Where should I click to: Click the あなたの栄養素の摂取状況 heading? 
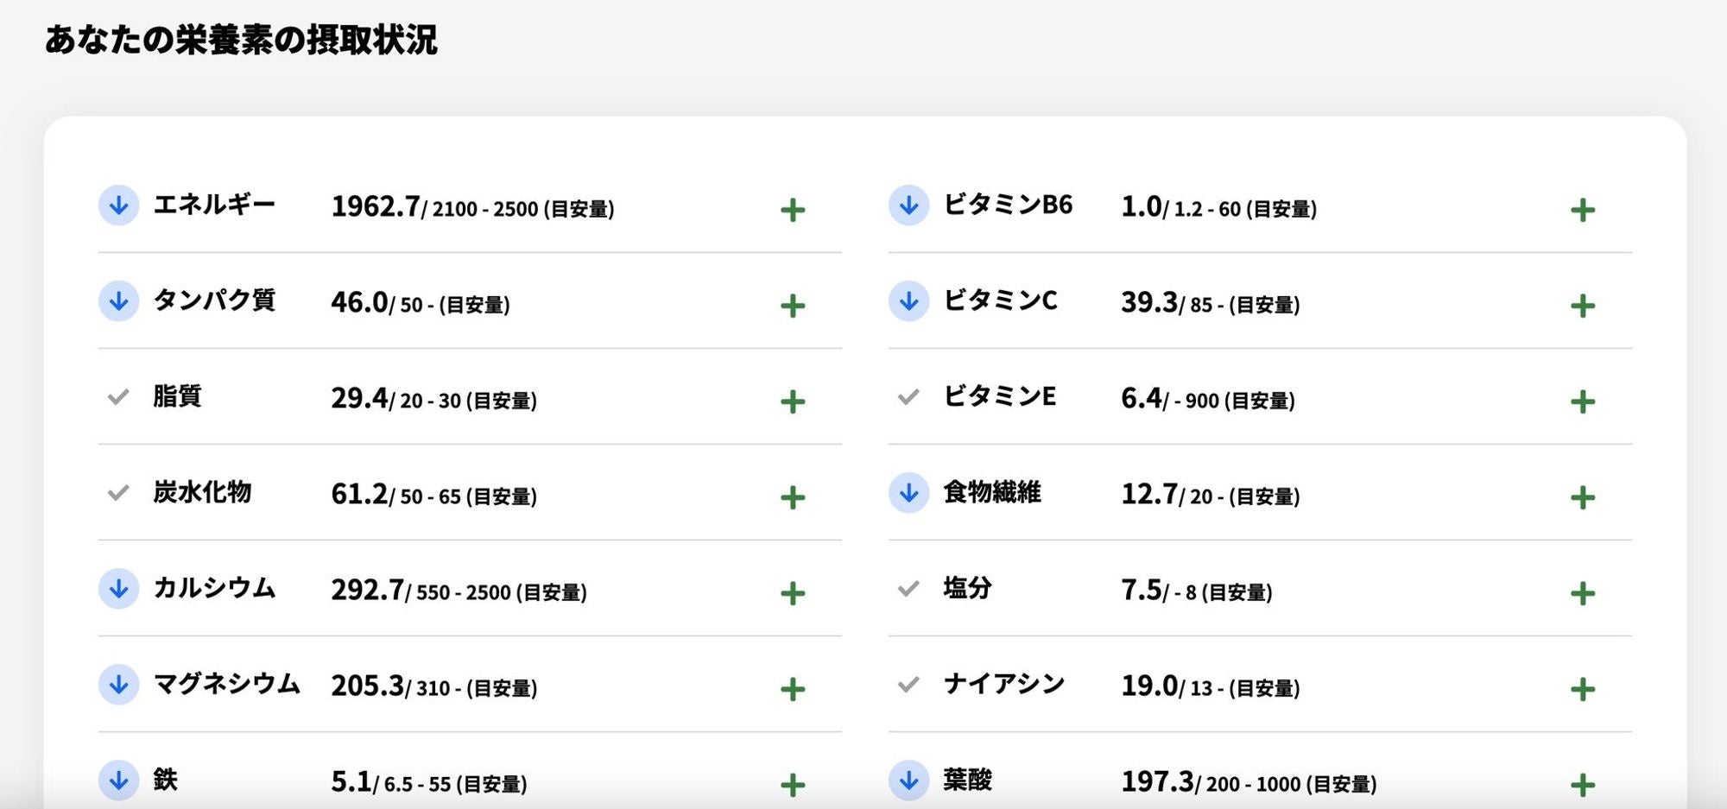pos(241,40)
